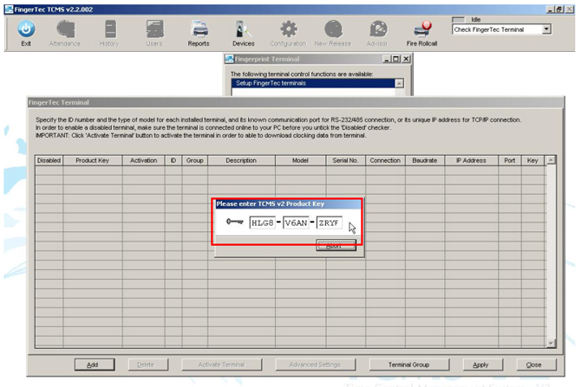The height and width of the screenshot is (387, 581).
Task: Click the Group column header
Action: (195, 160)
